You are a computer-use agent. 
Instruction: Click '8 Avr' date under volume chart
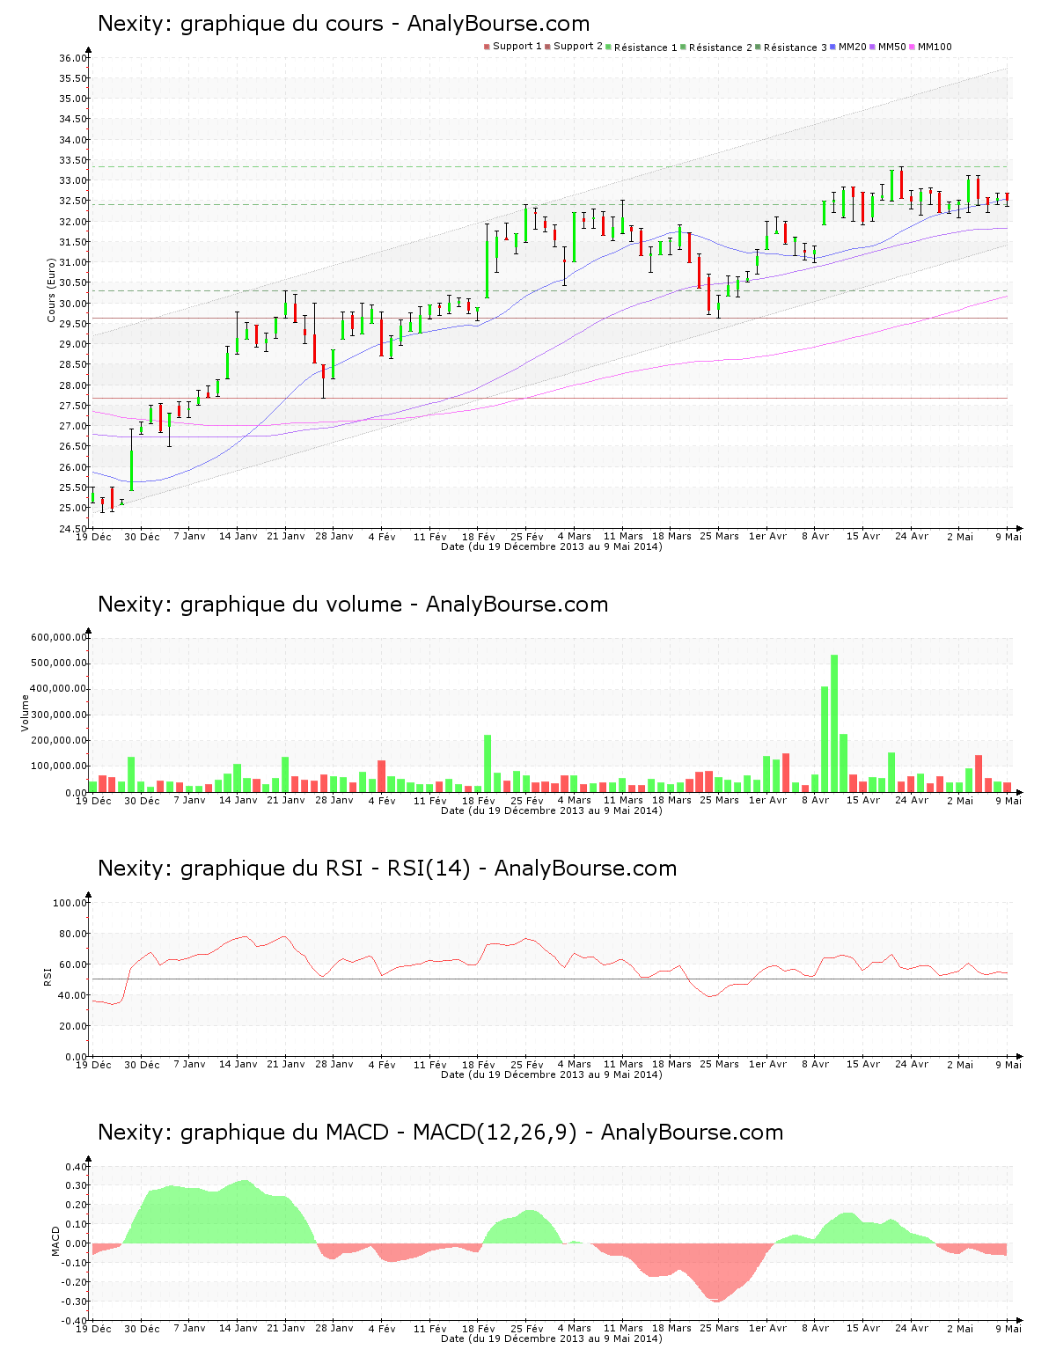[x=816, y=800]
